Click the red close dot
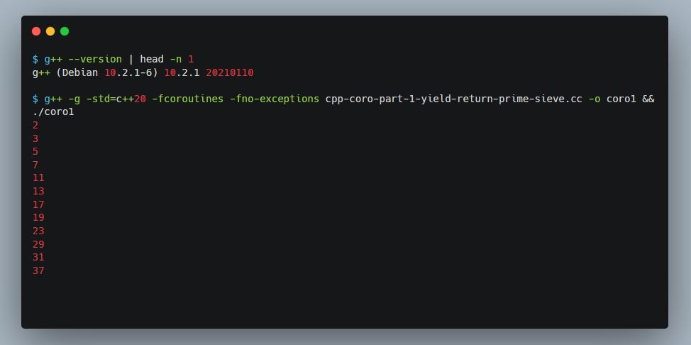Viewport: 691px width, 345px height. [x=36, y=31]
